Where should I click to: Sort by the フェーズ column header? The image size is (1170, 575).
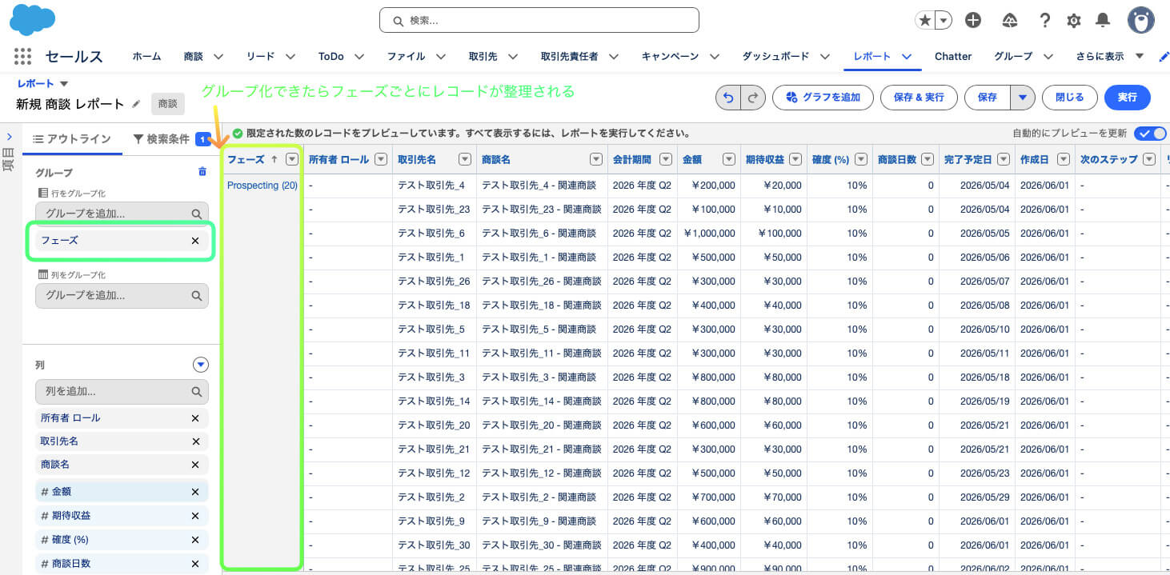pos(246,159)
